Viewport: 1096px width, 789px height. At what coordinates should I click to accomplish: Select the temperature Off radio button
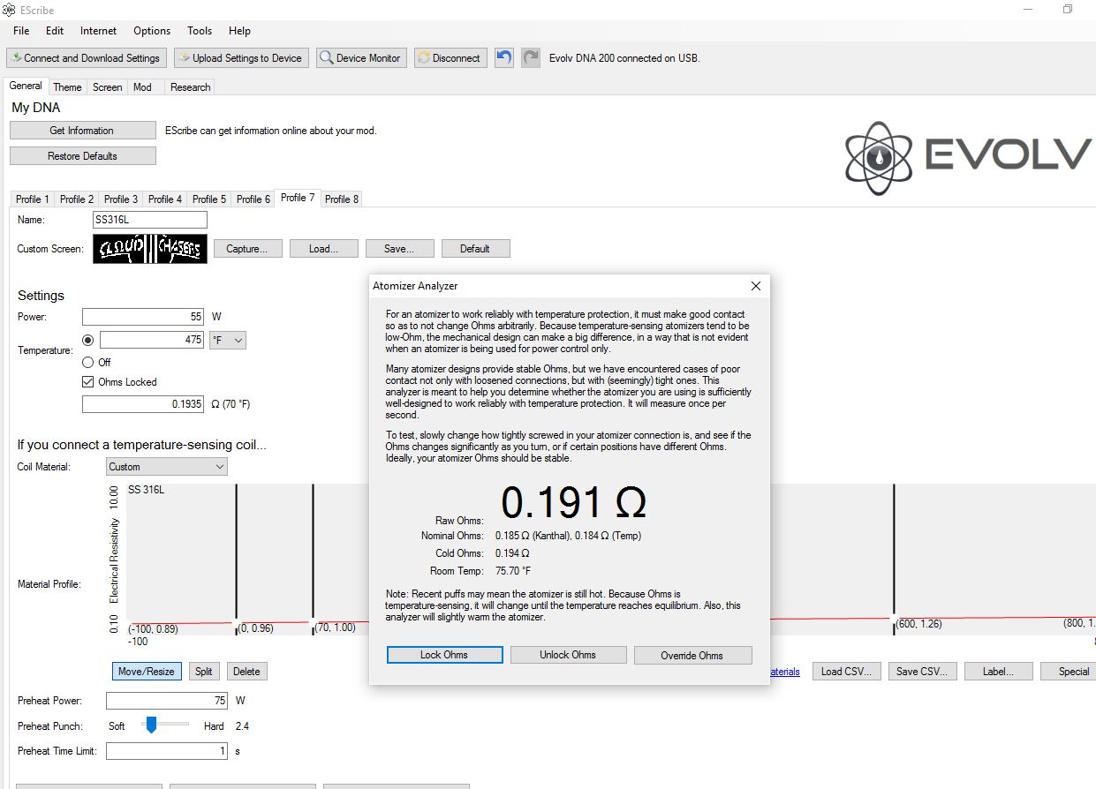pos(87,362)
